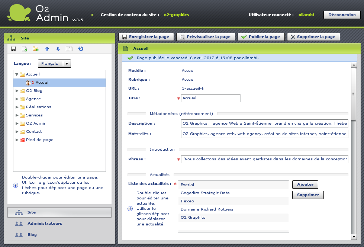
Task: Click Enregistrer la page
Action: pyautogui.click(x=146, y=37)
